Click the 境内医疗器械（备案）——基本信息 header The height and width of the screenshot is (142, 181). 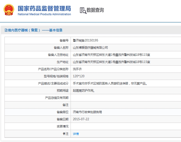[x=34, y=30]
